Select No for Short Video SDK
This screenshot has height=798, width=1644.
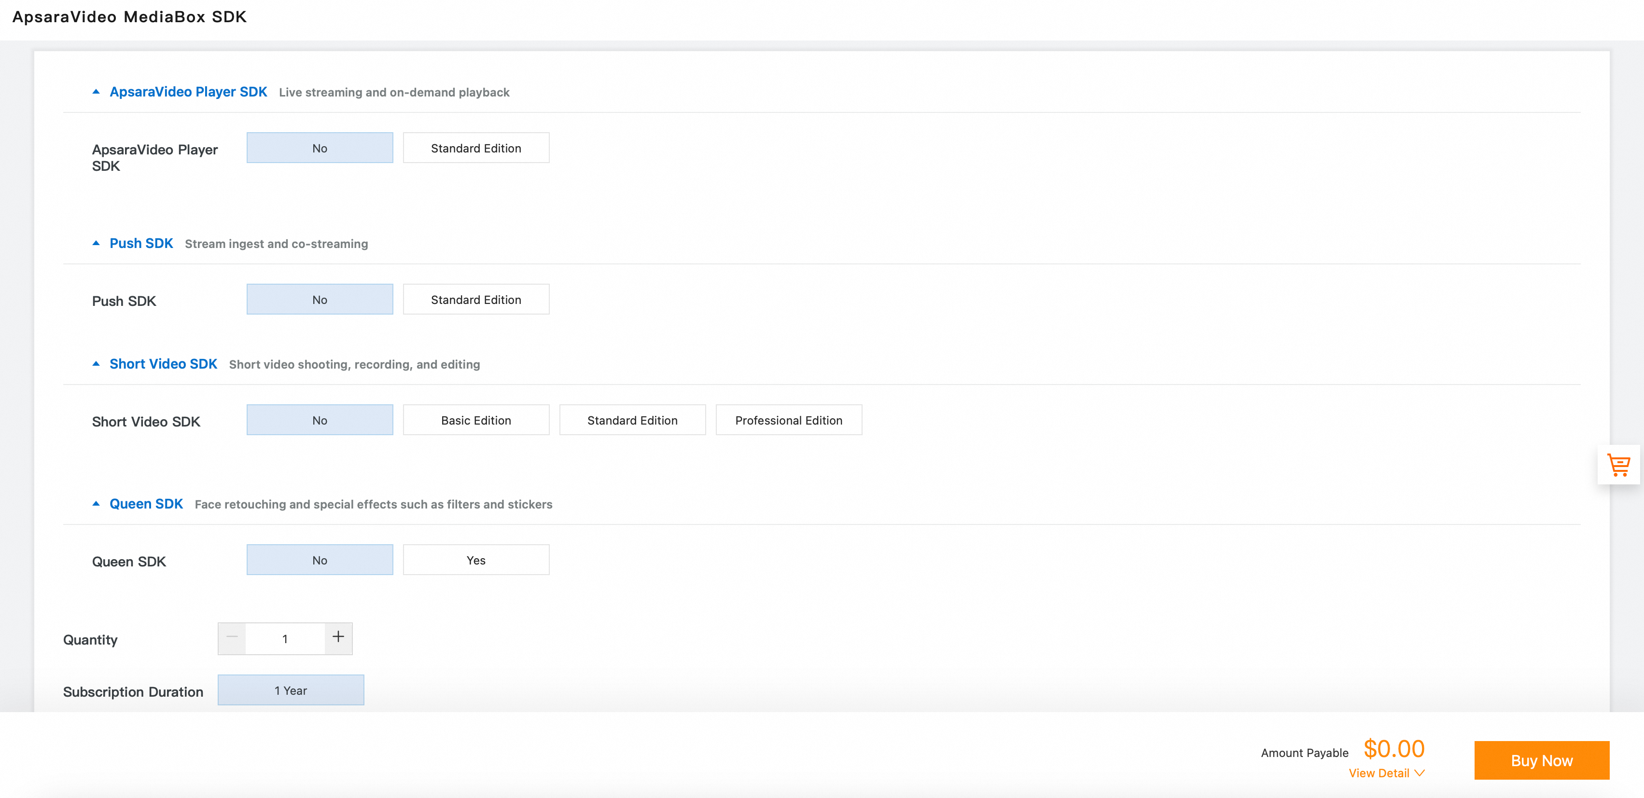pyautogui.click(x=320, y=420)
